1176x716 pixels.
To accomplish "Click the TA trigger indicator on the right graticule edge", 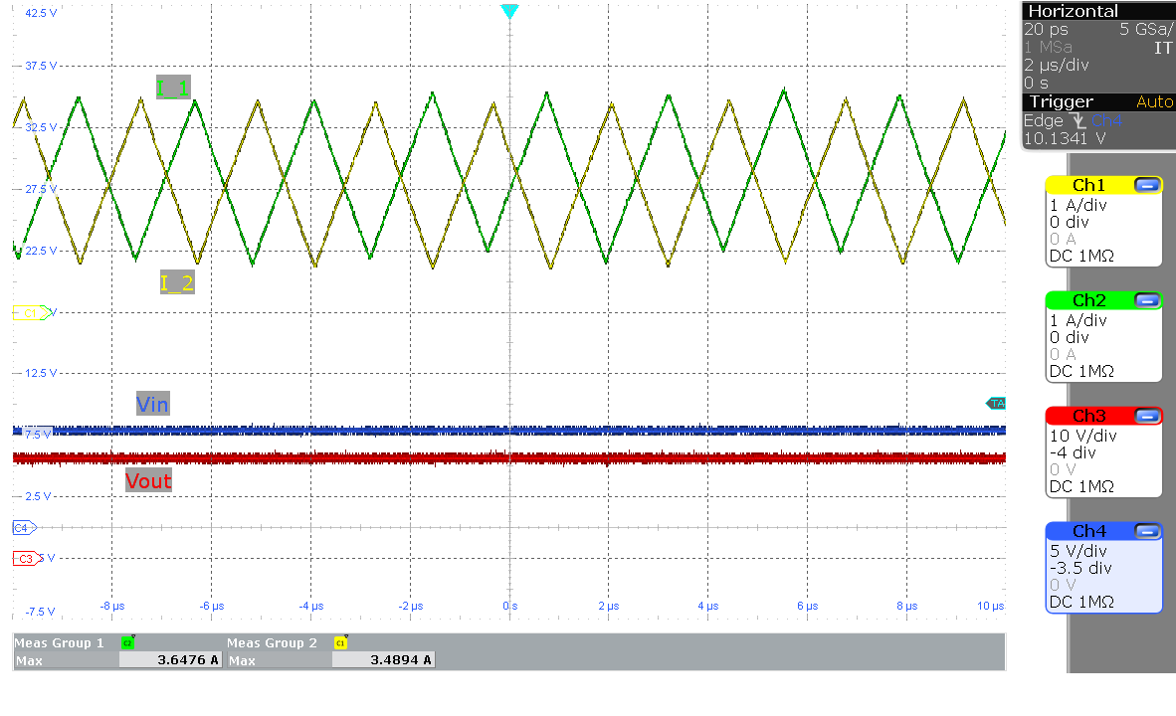I will tap(997, 403).
